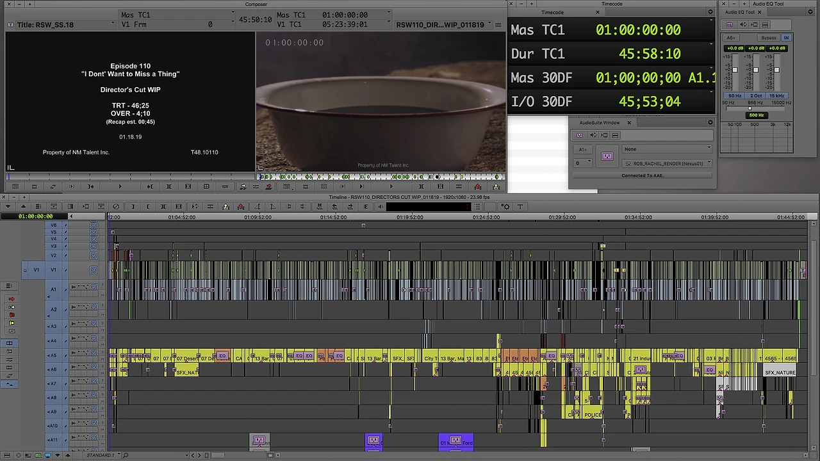Viewport: 820px width, 461px height.
Task: Select the Timecode tab
Action: (552, 12)
